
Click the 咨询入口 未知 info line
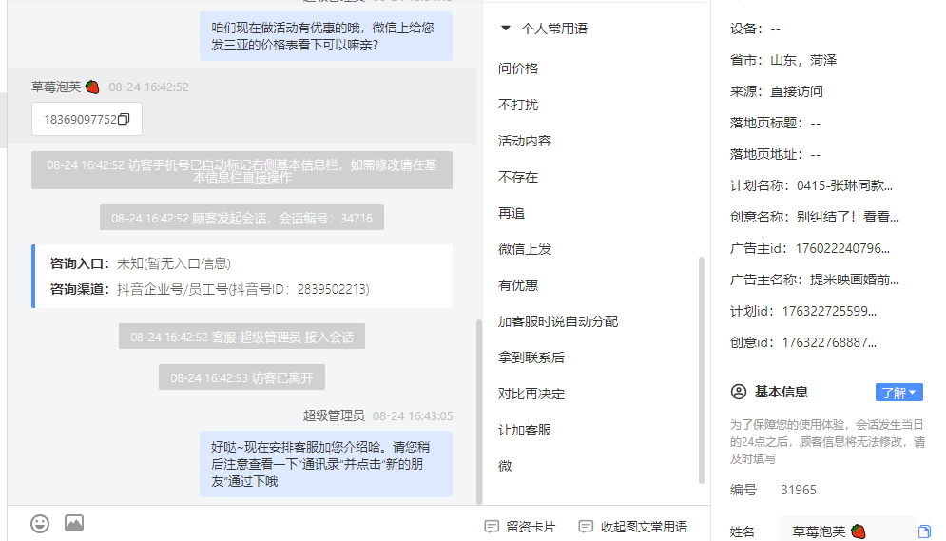coord(140,263)
